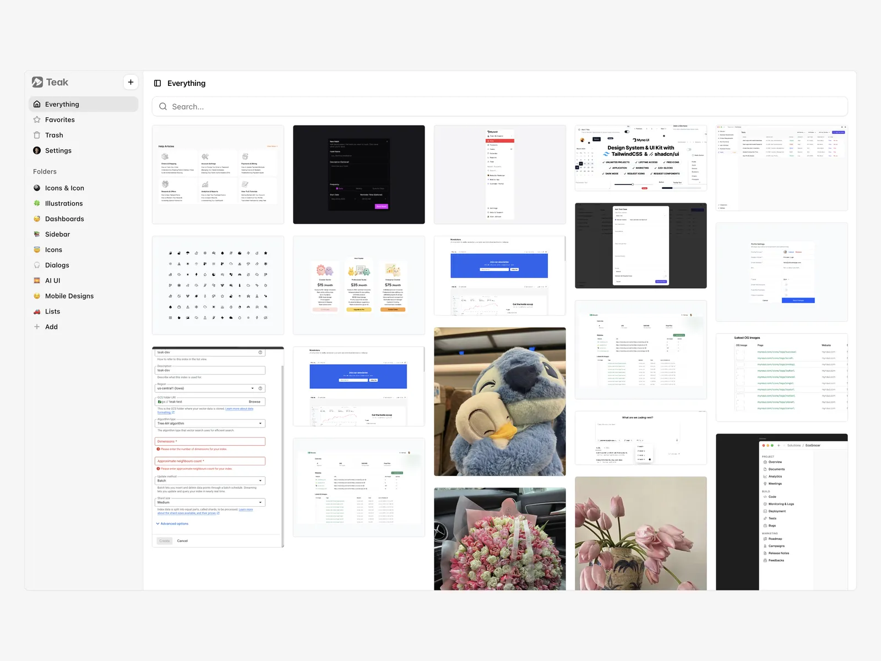Open the Lists folder
881x661 pixels.
[x=53, y=311]
